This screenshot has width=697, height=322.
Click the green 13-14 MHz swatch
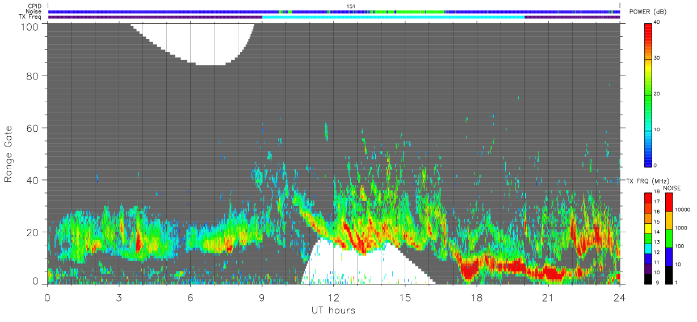649,239
